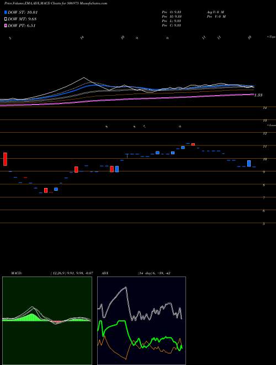The width and height of the screenshot is (276, 365).
Task: Click the 'DOW PT: 6.51' legend label
Action: (x=22, y=25)
